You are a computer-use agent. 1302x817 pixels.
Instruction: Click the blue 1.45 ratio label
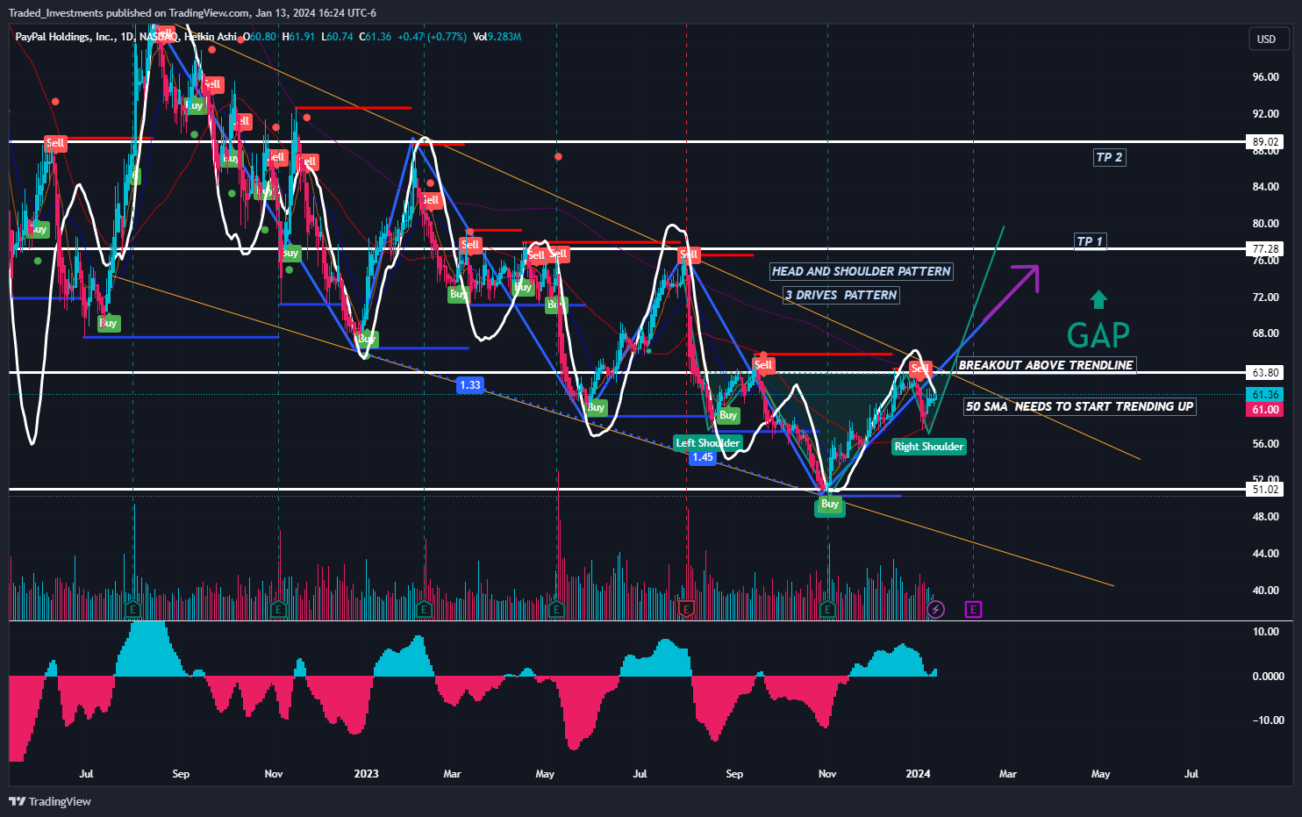pyautogui.click(x=703, y=457)
